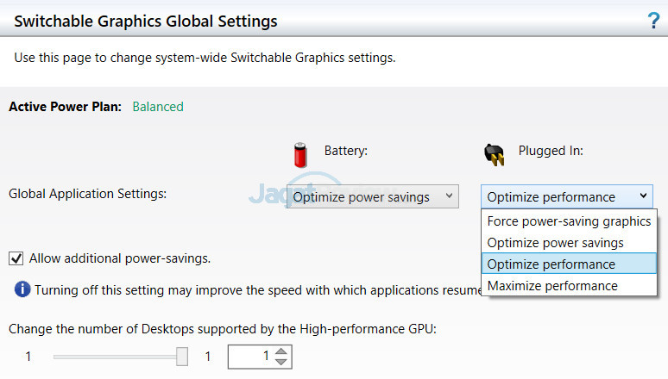Click the Desktops number input field

(251, 356)
